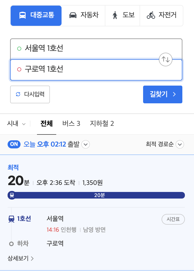
Task: Select the 자전거 bicycle mode
Action: (x=161, y=15)
